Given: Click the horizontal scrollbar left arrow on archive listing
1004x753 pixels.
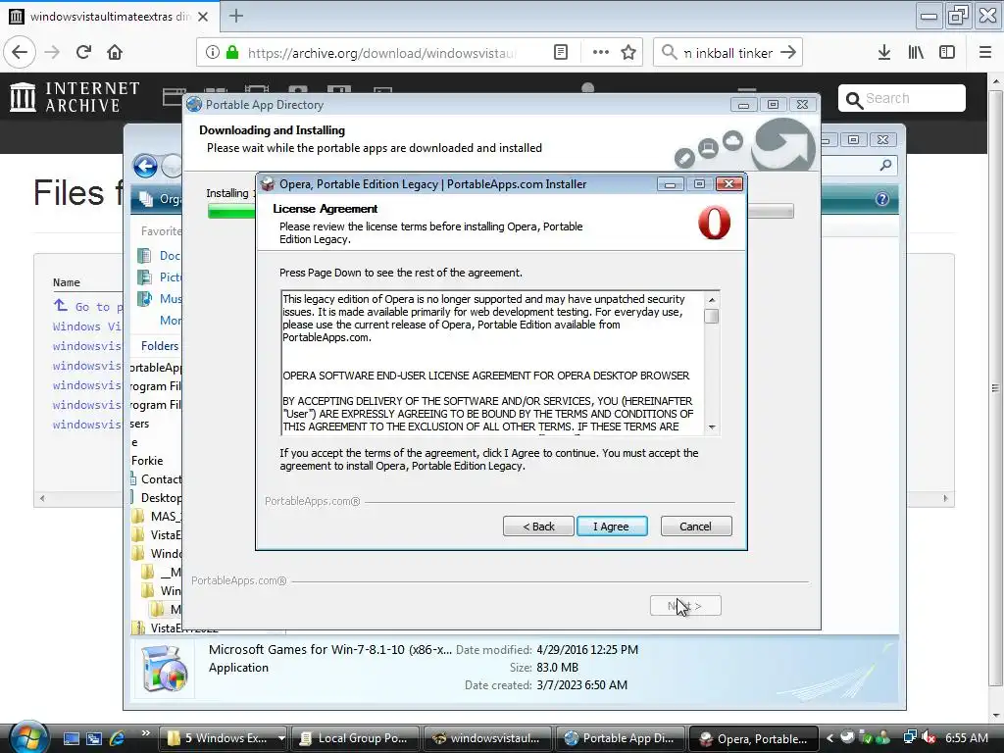Looking at the screenshot, I should click(42, 498).
